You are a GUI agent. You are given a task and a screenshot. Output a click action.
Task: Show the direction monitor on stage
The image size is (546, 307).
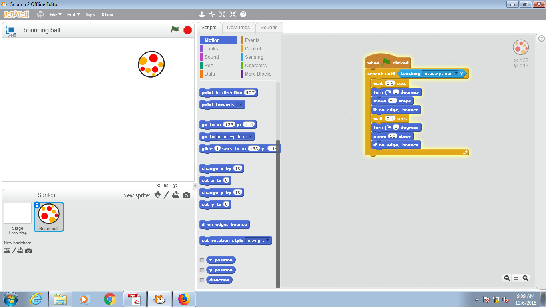(202, 280)
